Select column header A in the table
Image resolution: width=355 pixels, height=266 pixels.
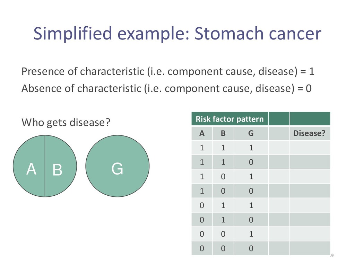202,133
